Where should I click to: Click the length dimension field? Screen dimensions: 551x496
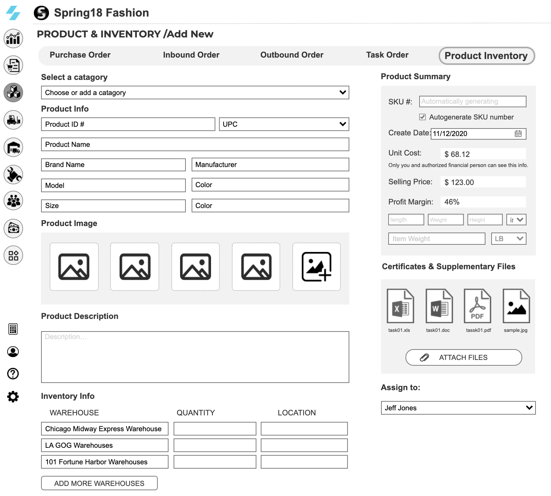(x=406, y=220)
